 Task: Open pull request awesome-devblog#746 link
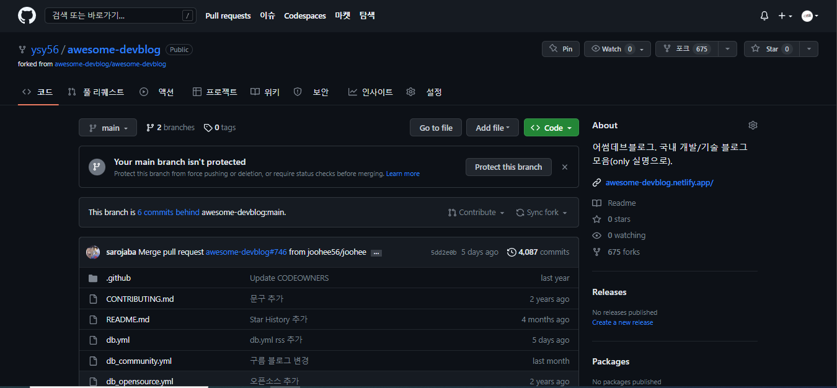(246, 252)
